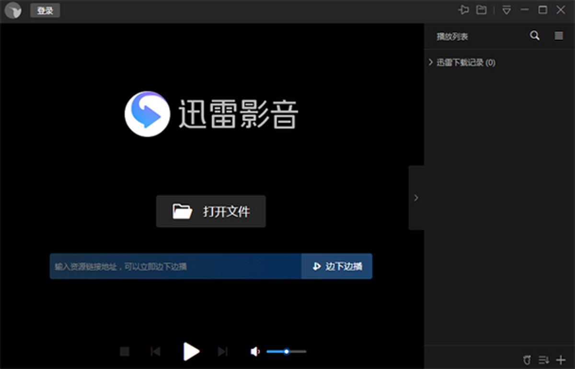Add files with the plus icon

[561, 359]
